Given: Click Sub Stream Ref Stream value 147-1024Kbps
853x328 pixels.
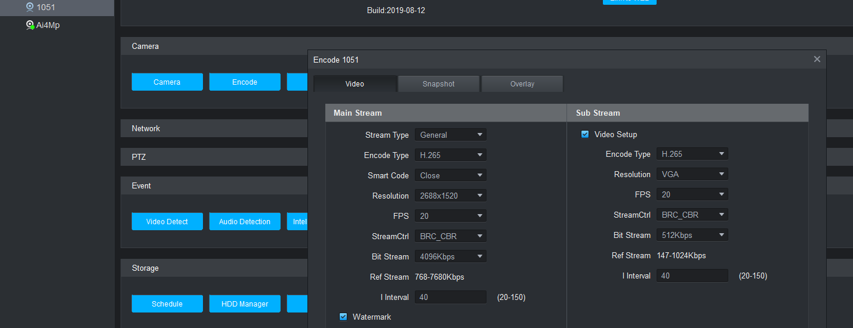Looking at the screenshot, I should click(681, 255).
